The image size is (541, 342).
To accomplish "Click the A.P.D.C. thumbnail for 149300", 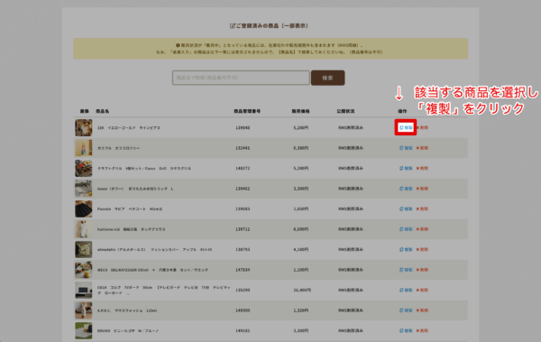I will tap(84, 310).
